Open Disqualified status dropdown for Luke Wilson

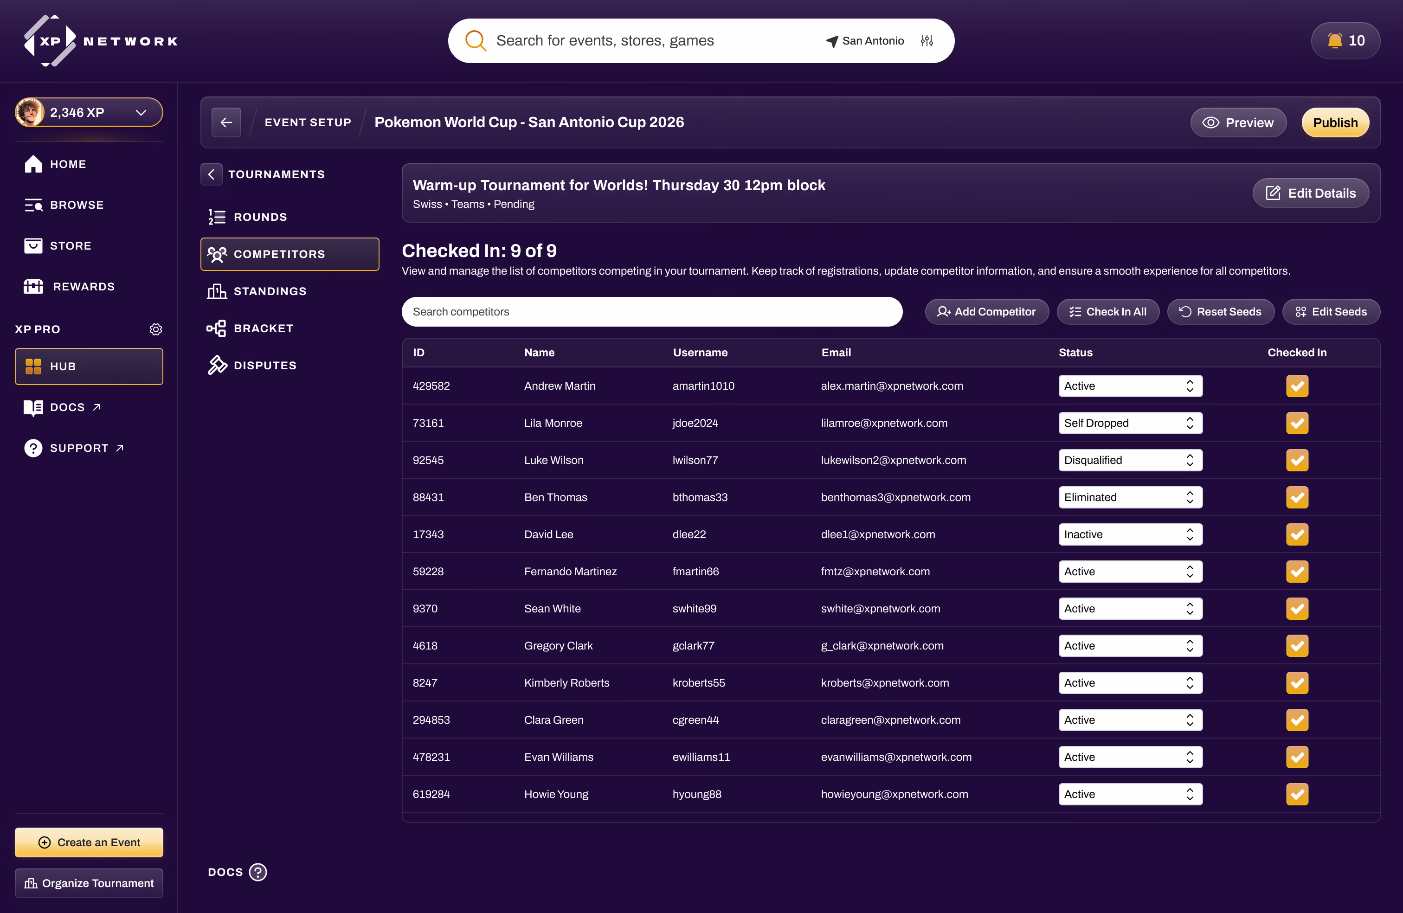(x=1130, y=460)
